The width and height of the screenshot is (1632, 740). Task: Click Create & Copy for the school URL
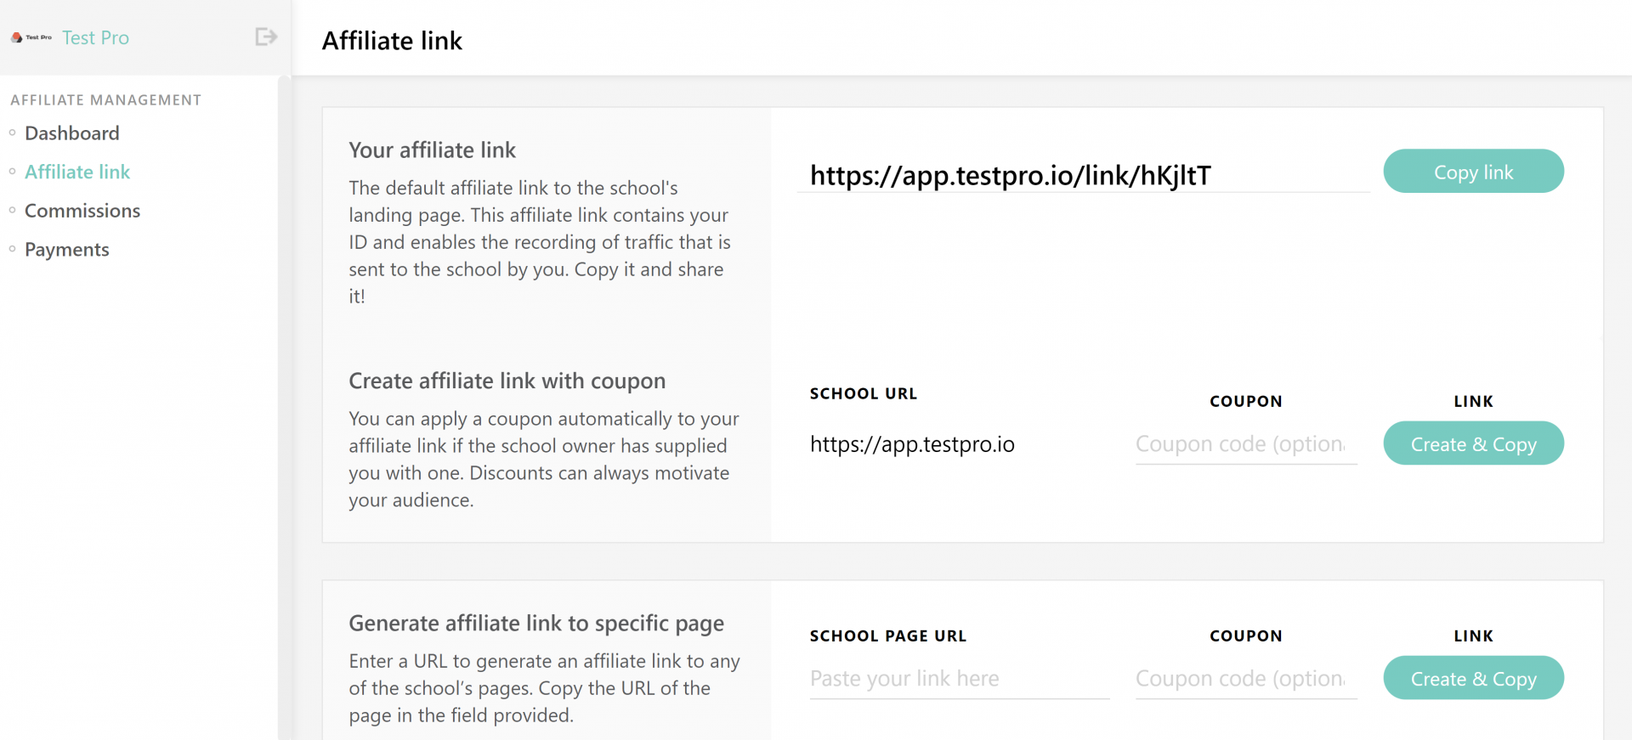[x=1473, y=443]
